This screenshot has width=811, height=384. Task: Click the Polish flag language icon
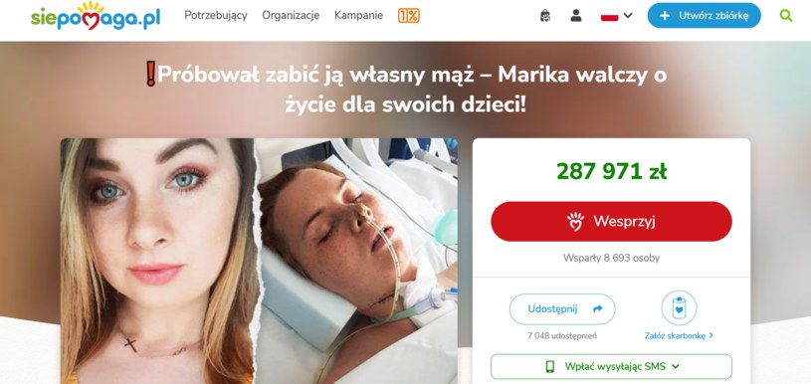609,16
